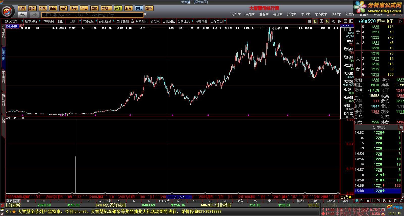Image resolution: width=404 pixels, height=216 pixels.
Task: Click the 日线 up triangle at chart corner
Action: pos(350,197)
